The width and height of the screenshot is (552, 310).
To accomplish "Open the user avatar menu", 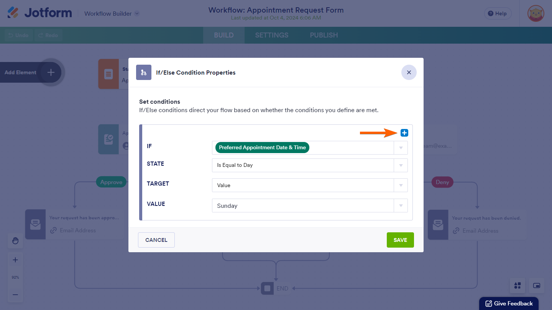I will click(x=536, y=13).
